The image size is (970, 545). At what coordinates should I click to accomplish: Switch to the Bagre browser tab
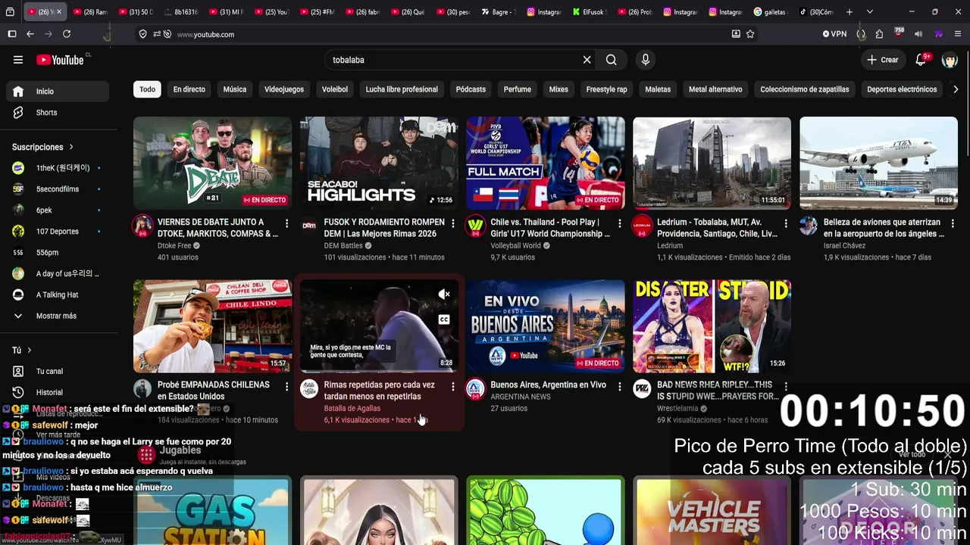[499, 12]
